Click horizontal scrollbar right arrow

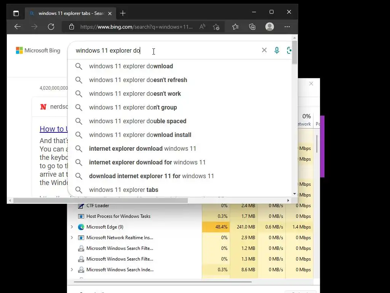[288, 200]
